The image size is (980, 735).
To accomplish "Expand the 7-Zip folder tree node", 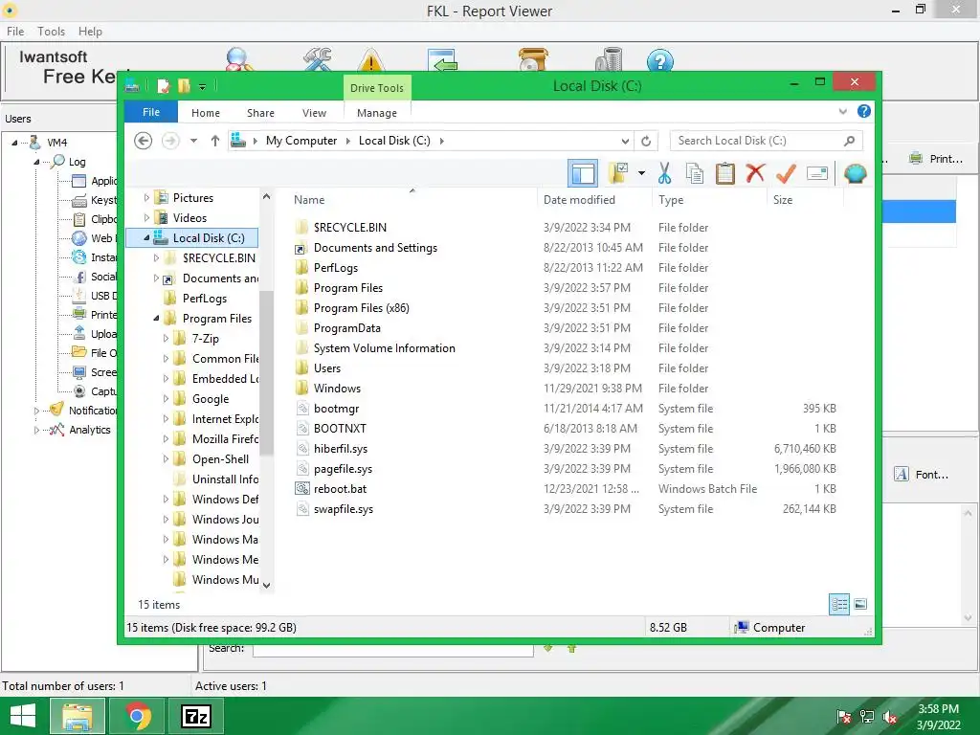I will 166,338.
